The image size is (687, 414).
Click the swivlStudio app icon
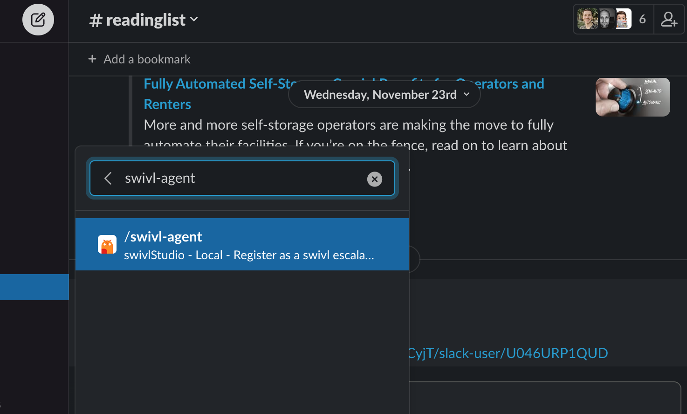pyautogui.click(x=107, y=244)
